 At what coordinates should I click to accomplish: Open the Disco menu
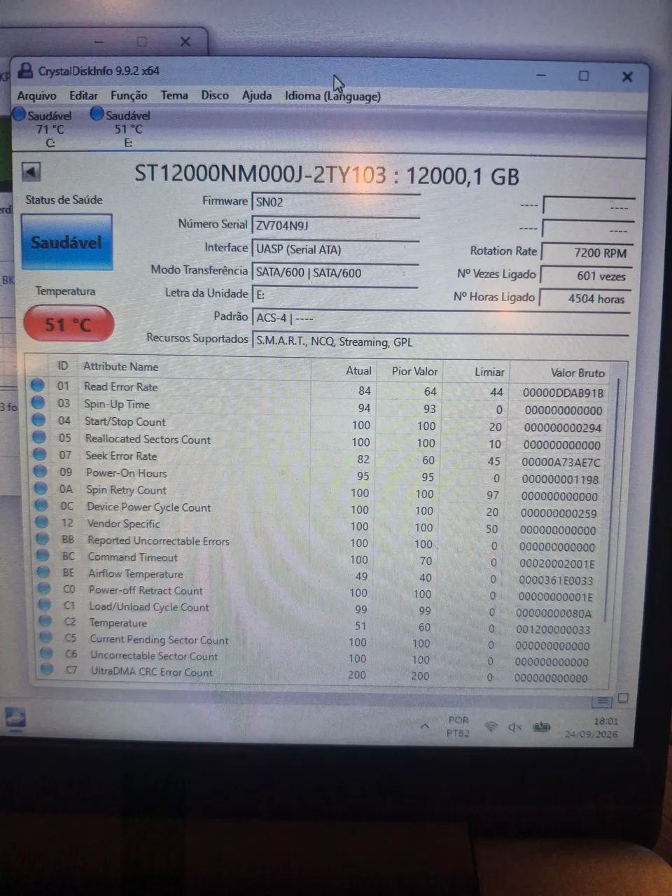point(215,95)
